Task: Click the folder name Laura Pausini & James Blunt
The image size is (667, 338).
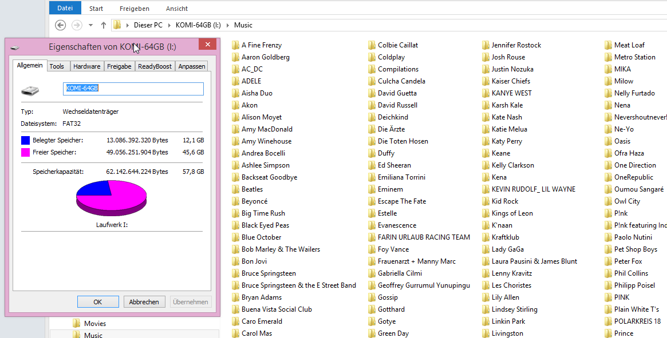Action: pos(534,261)
